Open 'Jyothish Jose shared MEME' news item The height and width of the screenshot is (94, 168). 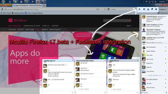[x=155, y=38]
